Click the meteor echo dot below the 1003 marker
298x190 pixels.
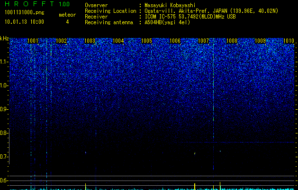tap(86, 152)
